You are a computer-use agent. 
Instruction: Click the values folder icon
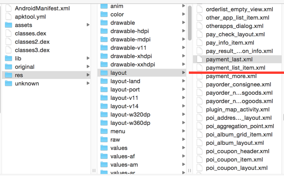[104, 148]
